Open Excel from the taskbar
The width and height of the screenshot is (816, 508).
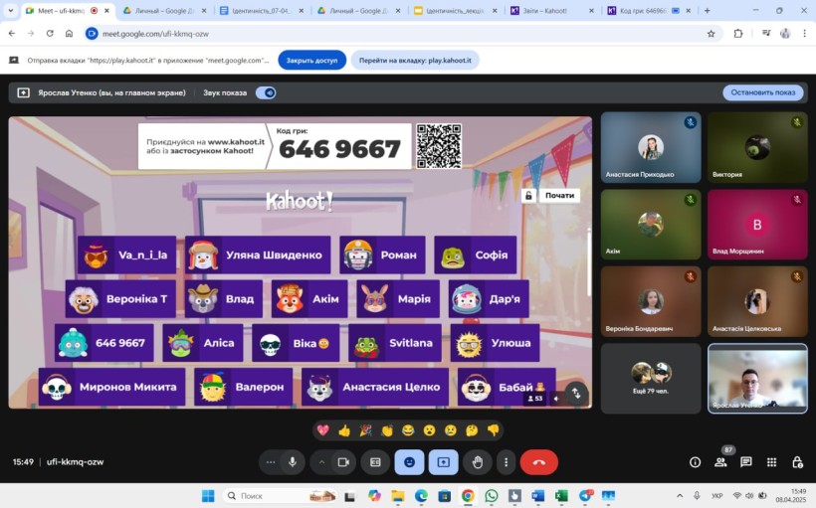pyautogui.click(x=561, y=495)
